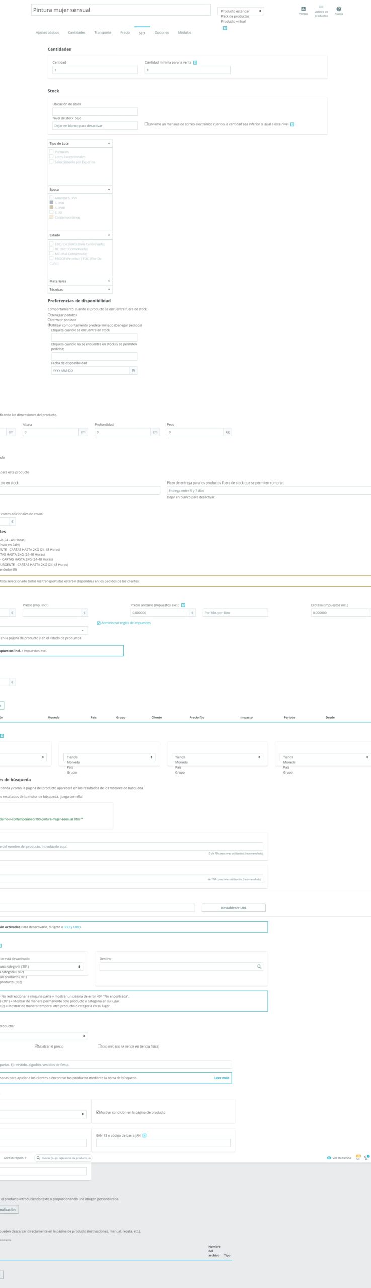Click the Cantidad input field
The image size is (371, 1288).
click(95, 70)
